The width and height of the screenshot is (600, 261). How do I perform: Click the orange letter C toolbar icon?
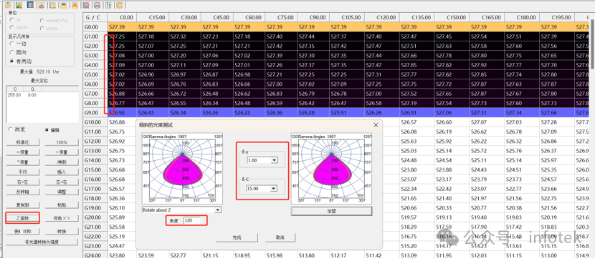(120, 5)
